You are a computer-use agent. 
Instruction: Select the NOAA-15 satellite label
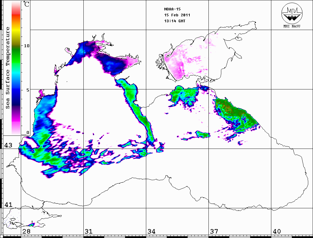pos(172,9)
